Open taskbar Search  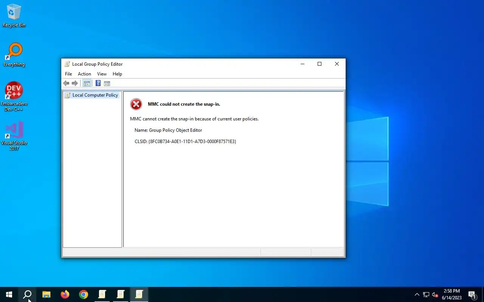(27, 294)
